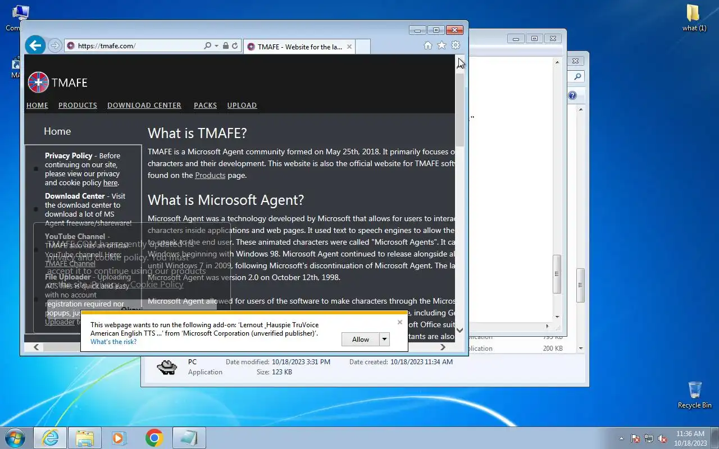Open the Recycle Bin desktop icon
The height and width of the screenshot is (449, 719).
(x=694, y=395)
